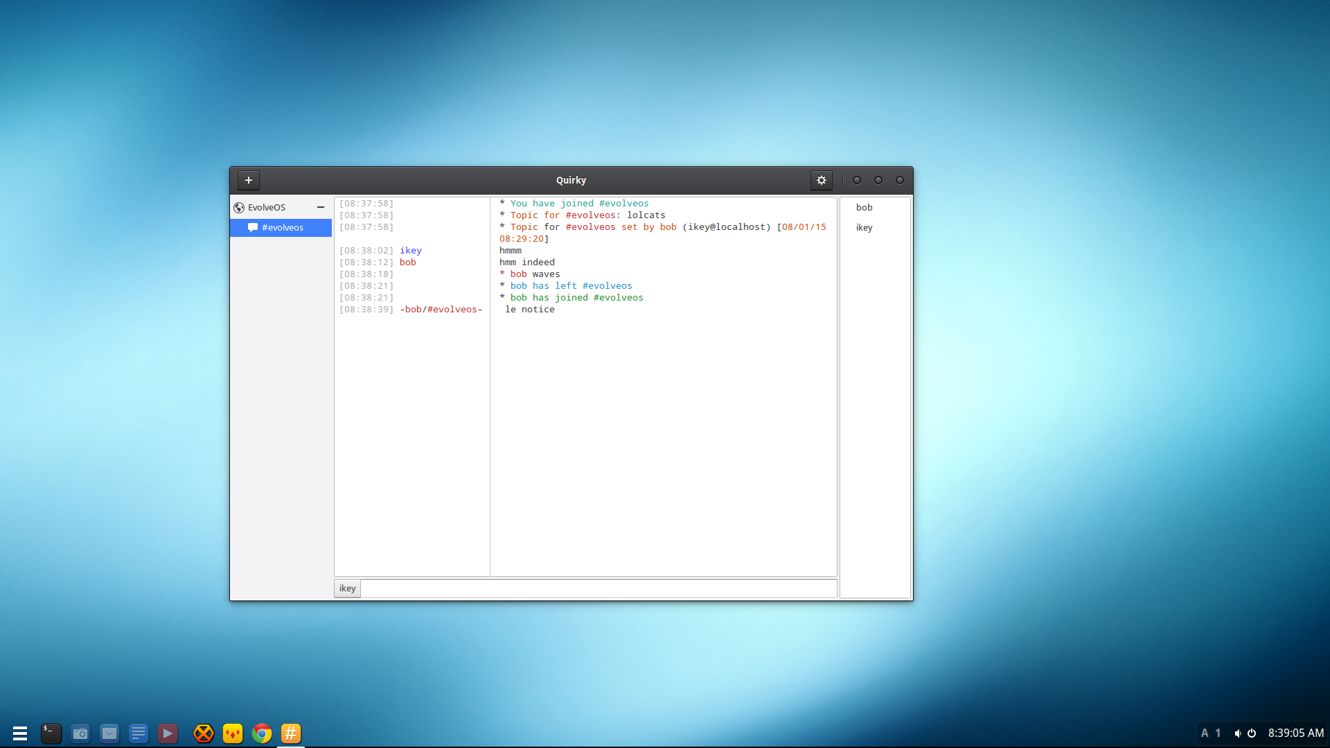Image resolution: width=1330 pixels, height=748 pixels.
Task: Click the 8:39:05 AM clock
Action: [1296, 733]
